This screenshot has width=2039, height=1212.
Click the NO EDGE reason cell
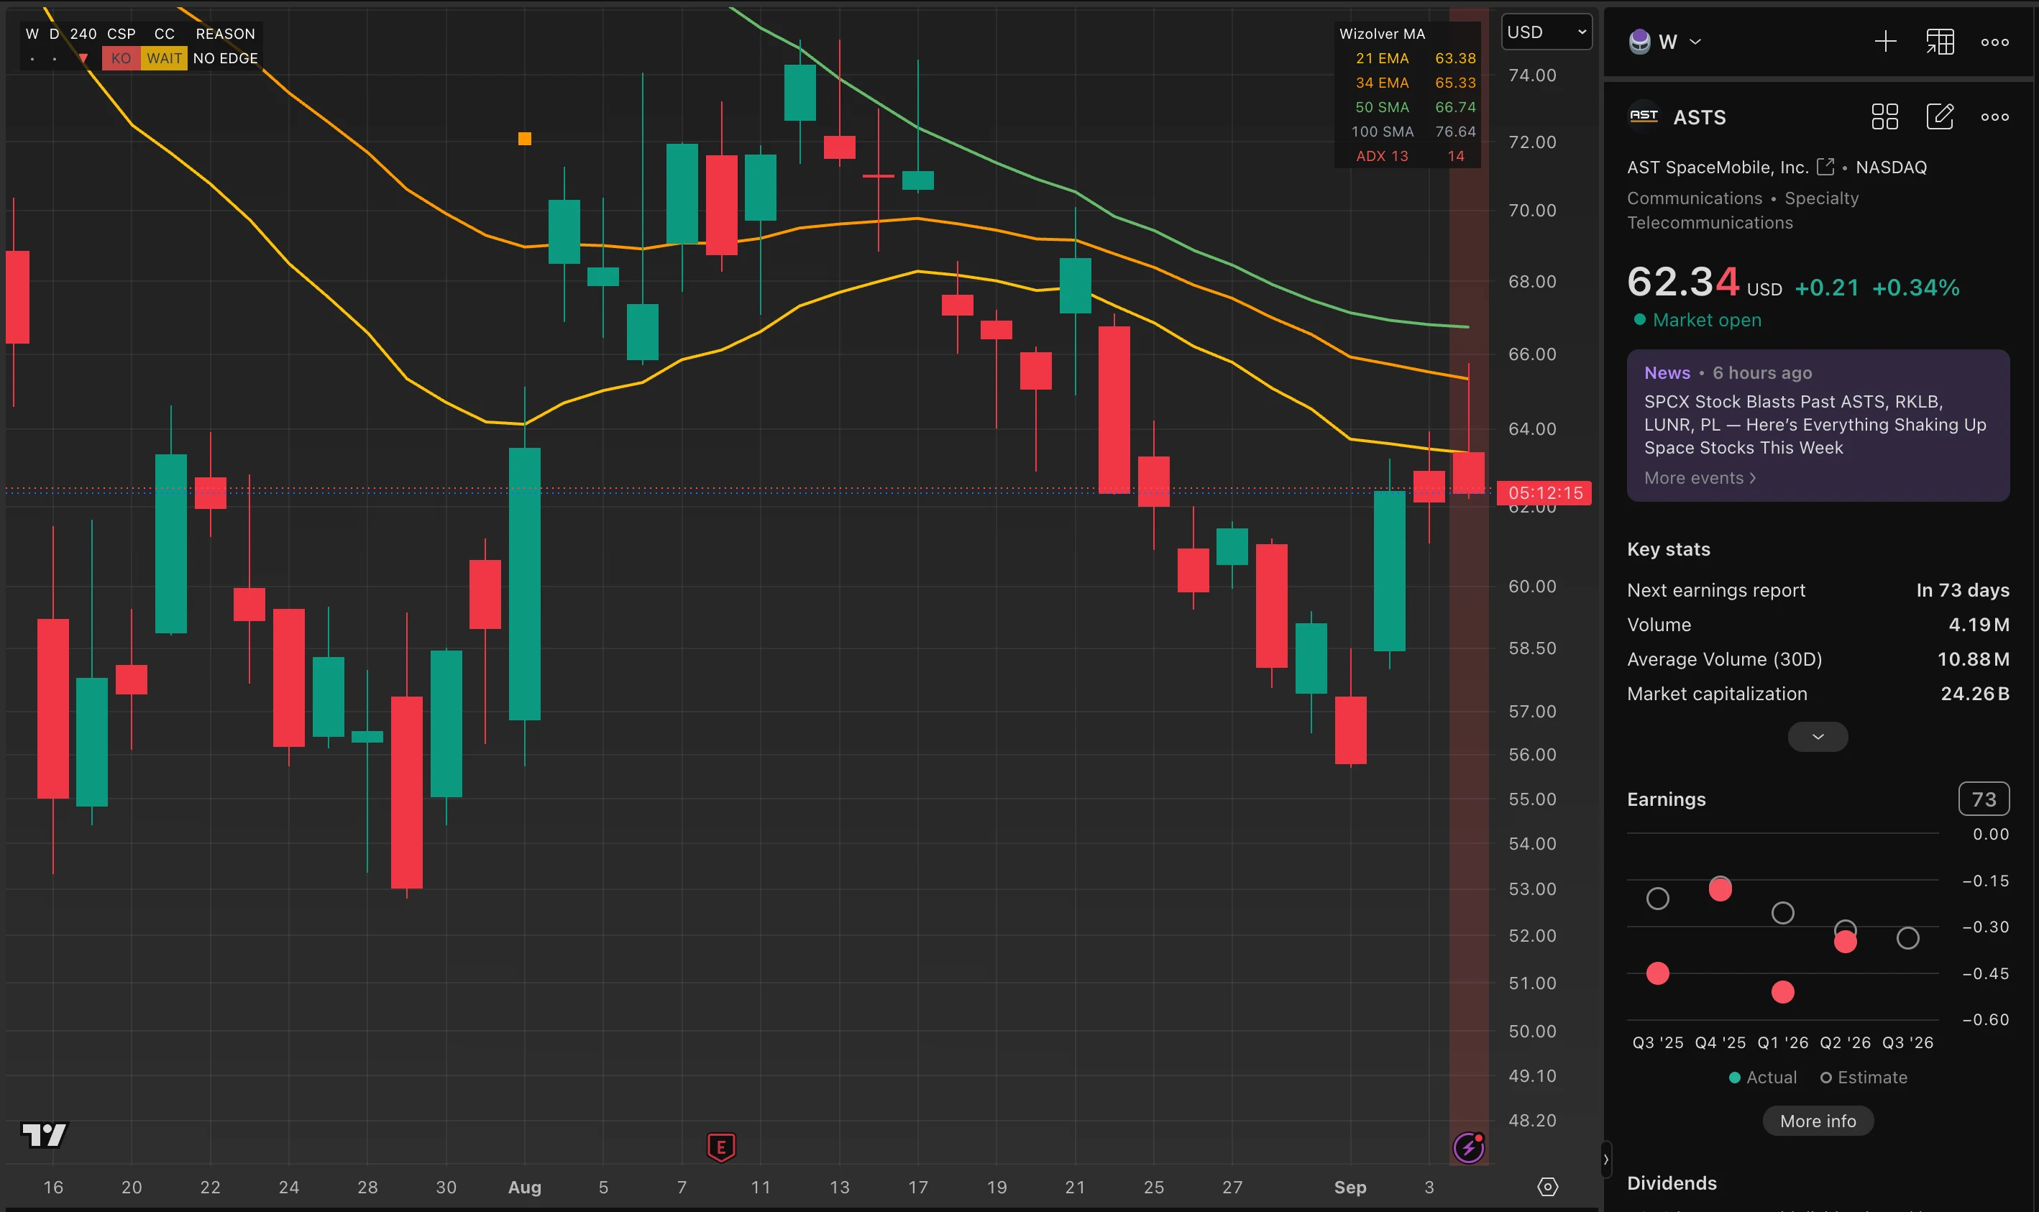(x=225, y=58)
